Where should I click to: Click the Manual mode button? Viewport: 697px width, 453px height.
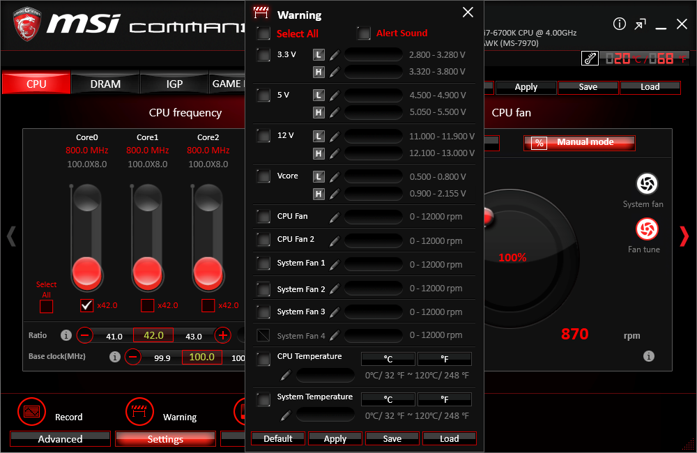click(x=579, y=143)
